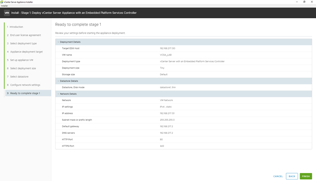Image resolution: width=316 pixels, height=181 pixels.
Task: Click the Cancel link
Action: coord(278,176)
